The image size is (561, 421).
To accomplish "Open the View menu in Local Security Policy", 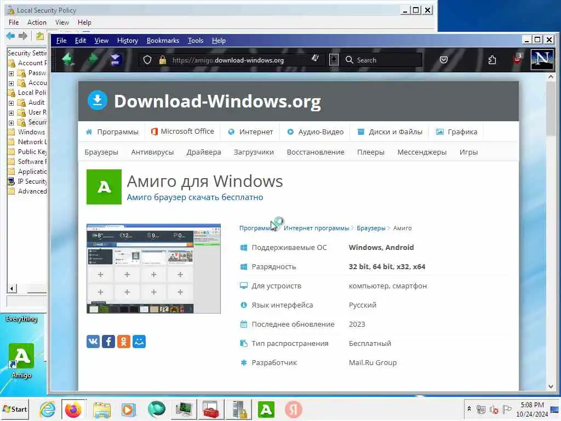I will click(62, 22).
